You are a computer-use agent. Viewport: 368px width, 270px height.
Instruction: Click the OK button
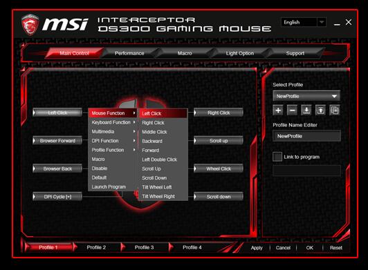coord(309,247)
